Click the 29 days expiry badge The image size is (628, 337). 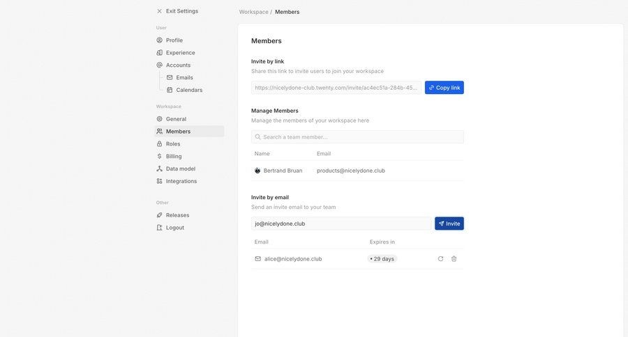[x=382, y=258]
